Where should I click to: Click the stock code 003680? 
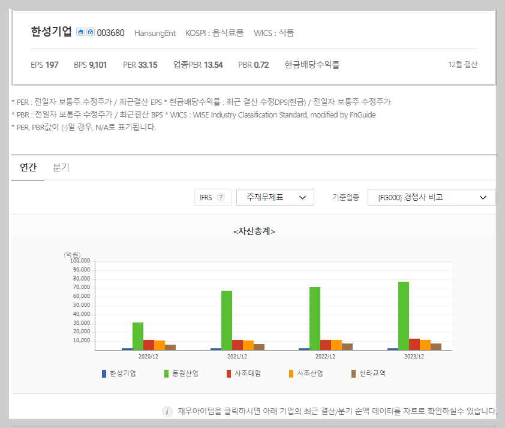110,33
